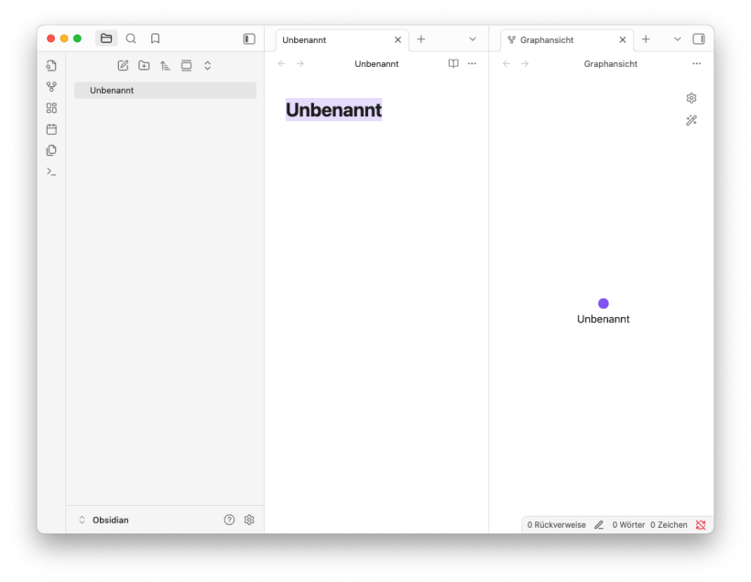751x582 pixels.
Task: Toggle the right sidebar
Action: tap(699, 39)
